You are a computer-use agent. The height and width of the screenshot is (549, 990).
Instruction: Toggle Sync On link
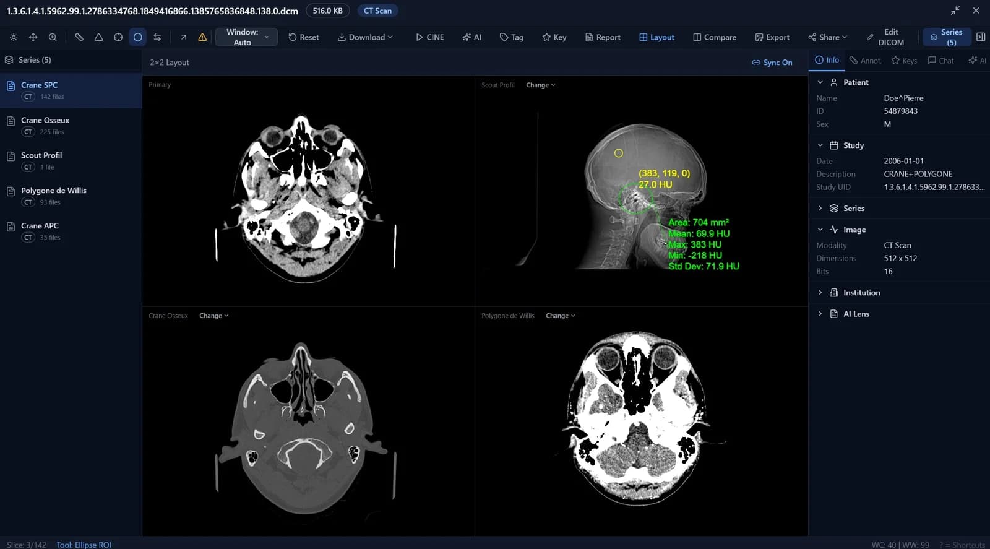[772, 63]
